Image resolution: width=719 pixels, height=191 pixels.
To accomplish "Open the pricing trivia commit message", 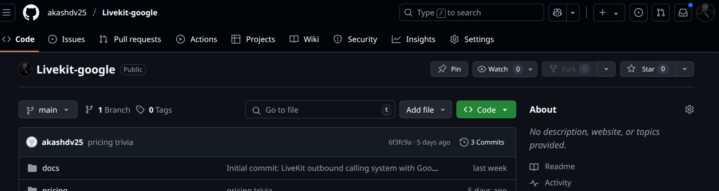I will [110, 142].
